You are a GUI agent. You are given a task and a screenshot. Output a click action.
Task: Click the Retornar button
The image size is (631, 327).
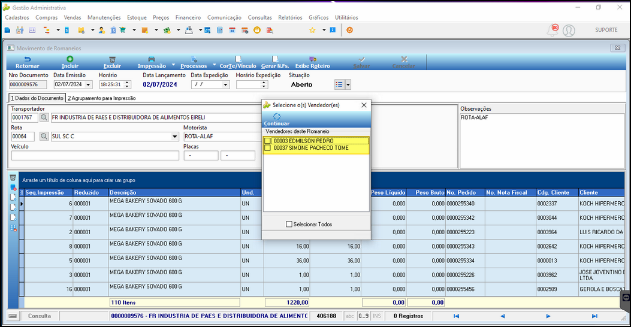point(28,62)
